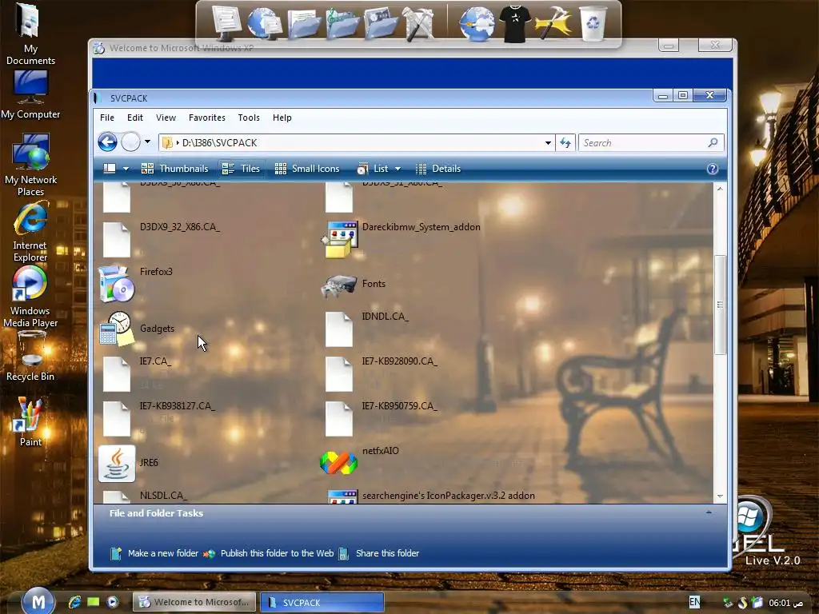
Task: Open the black t-shirt dock icon
Action: [x=515, y=23]
